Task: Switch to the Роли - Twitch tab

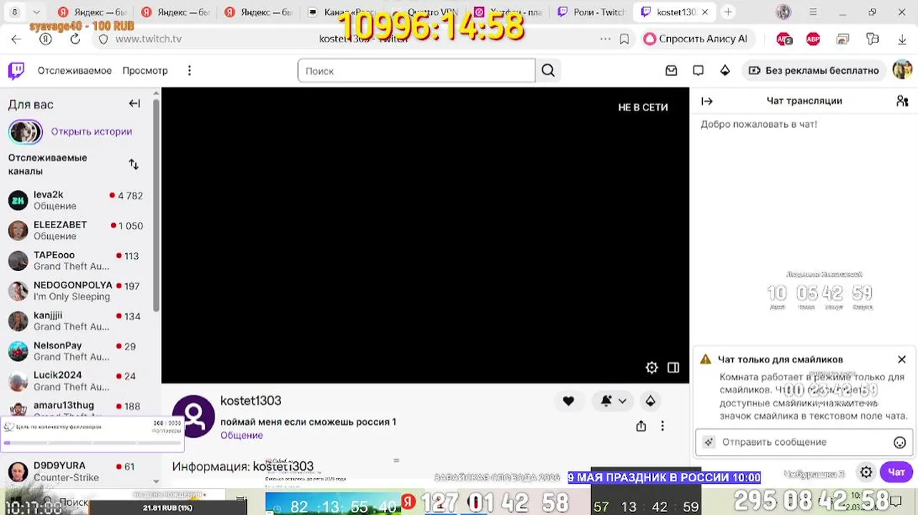Action: 591,12
